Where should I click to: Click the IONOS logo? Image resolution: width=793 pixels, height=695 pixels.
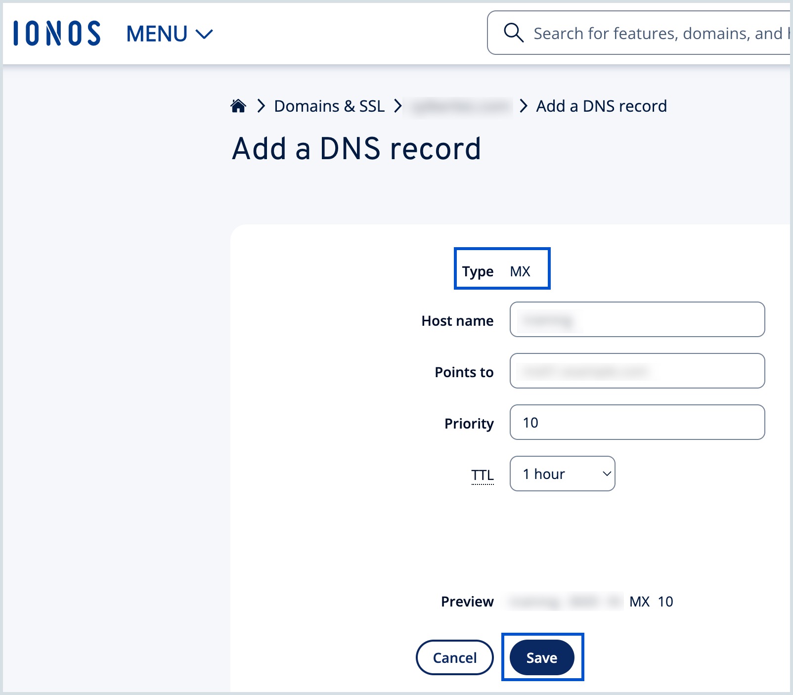(57, 34)
